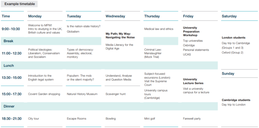
Task: Select the Scavenger hunt activity
Action: (x=115, y=94)
